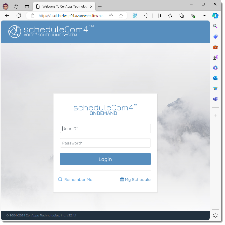Launch Games from the sidebar
Screen dimensions: 225x225
(215, 57)
